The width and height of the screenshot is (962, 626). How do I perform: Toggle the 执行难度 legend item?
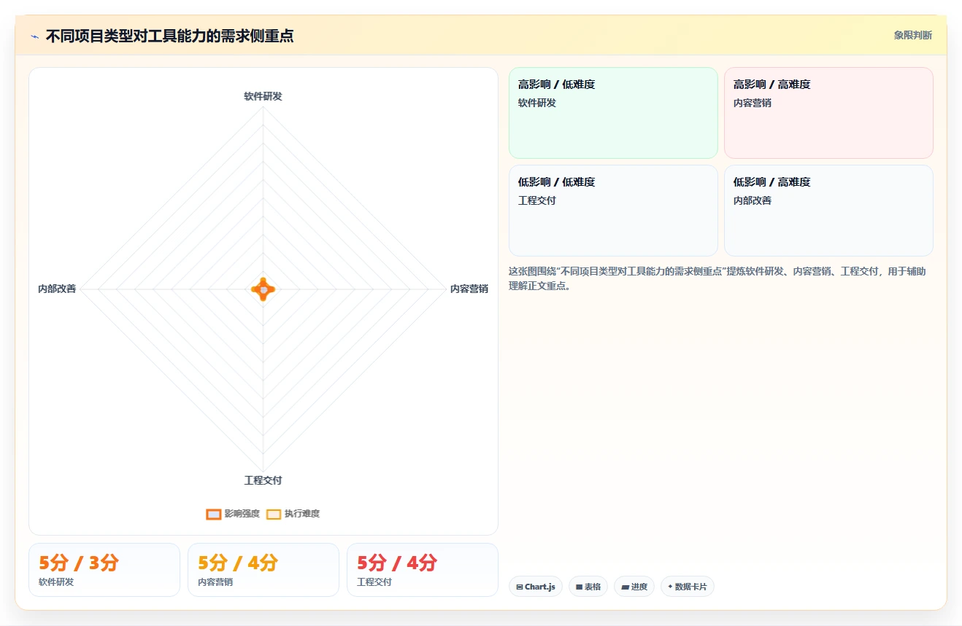point(293,514)
